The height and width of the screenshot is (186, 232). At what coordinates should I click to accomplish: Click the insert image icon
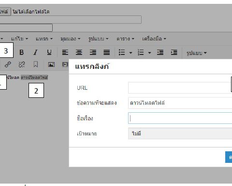pos(51,65)
